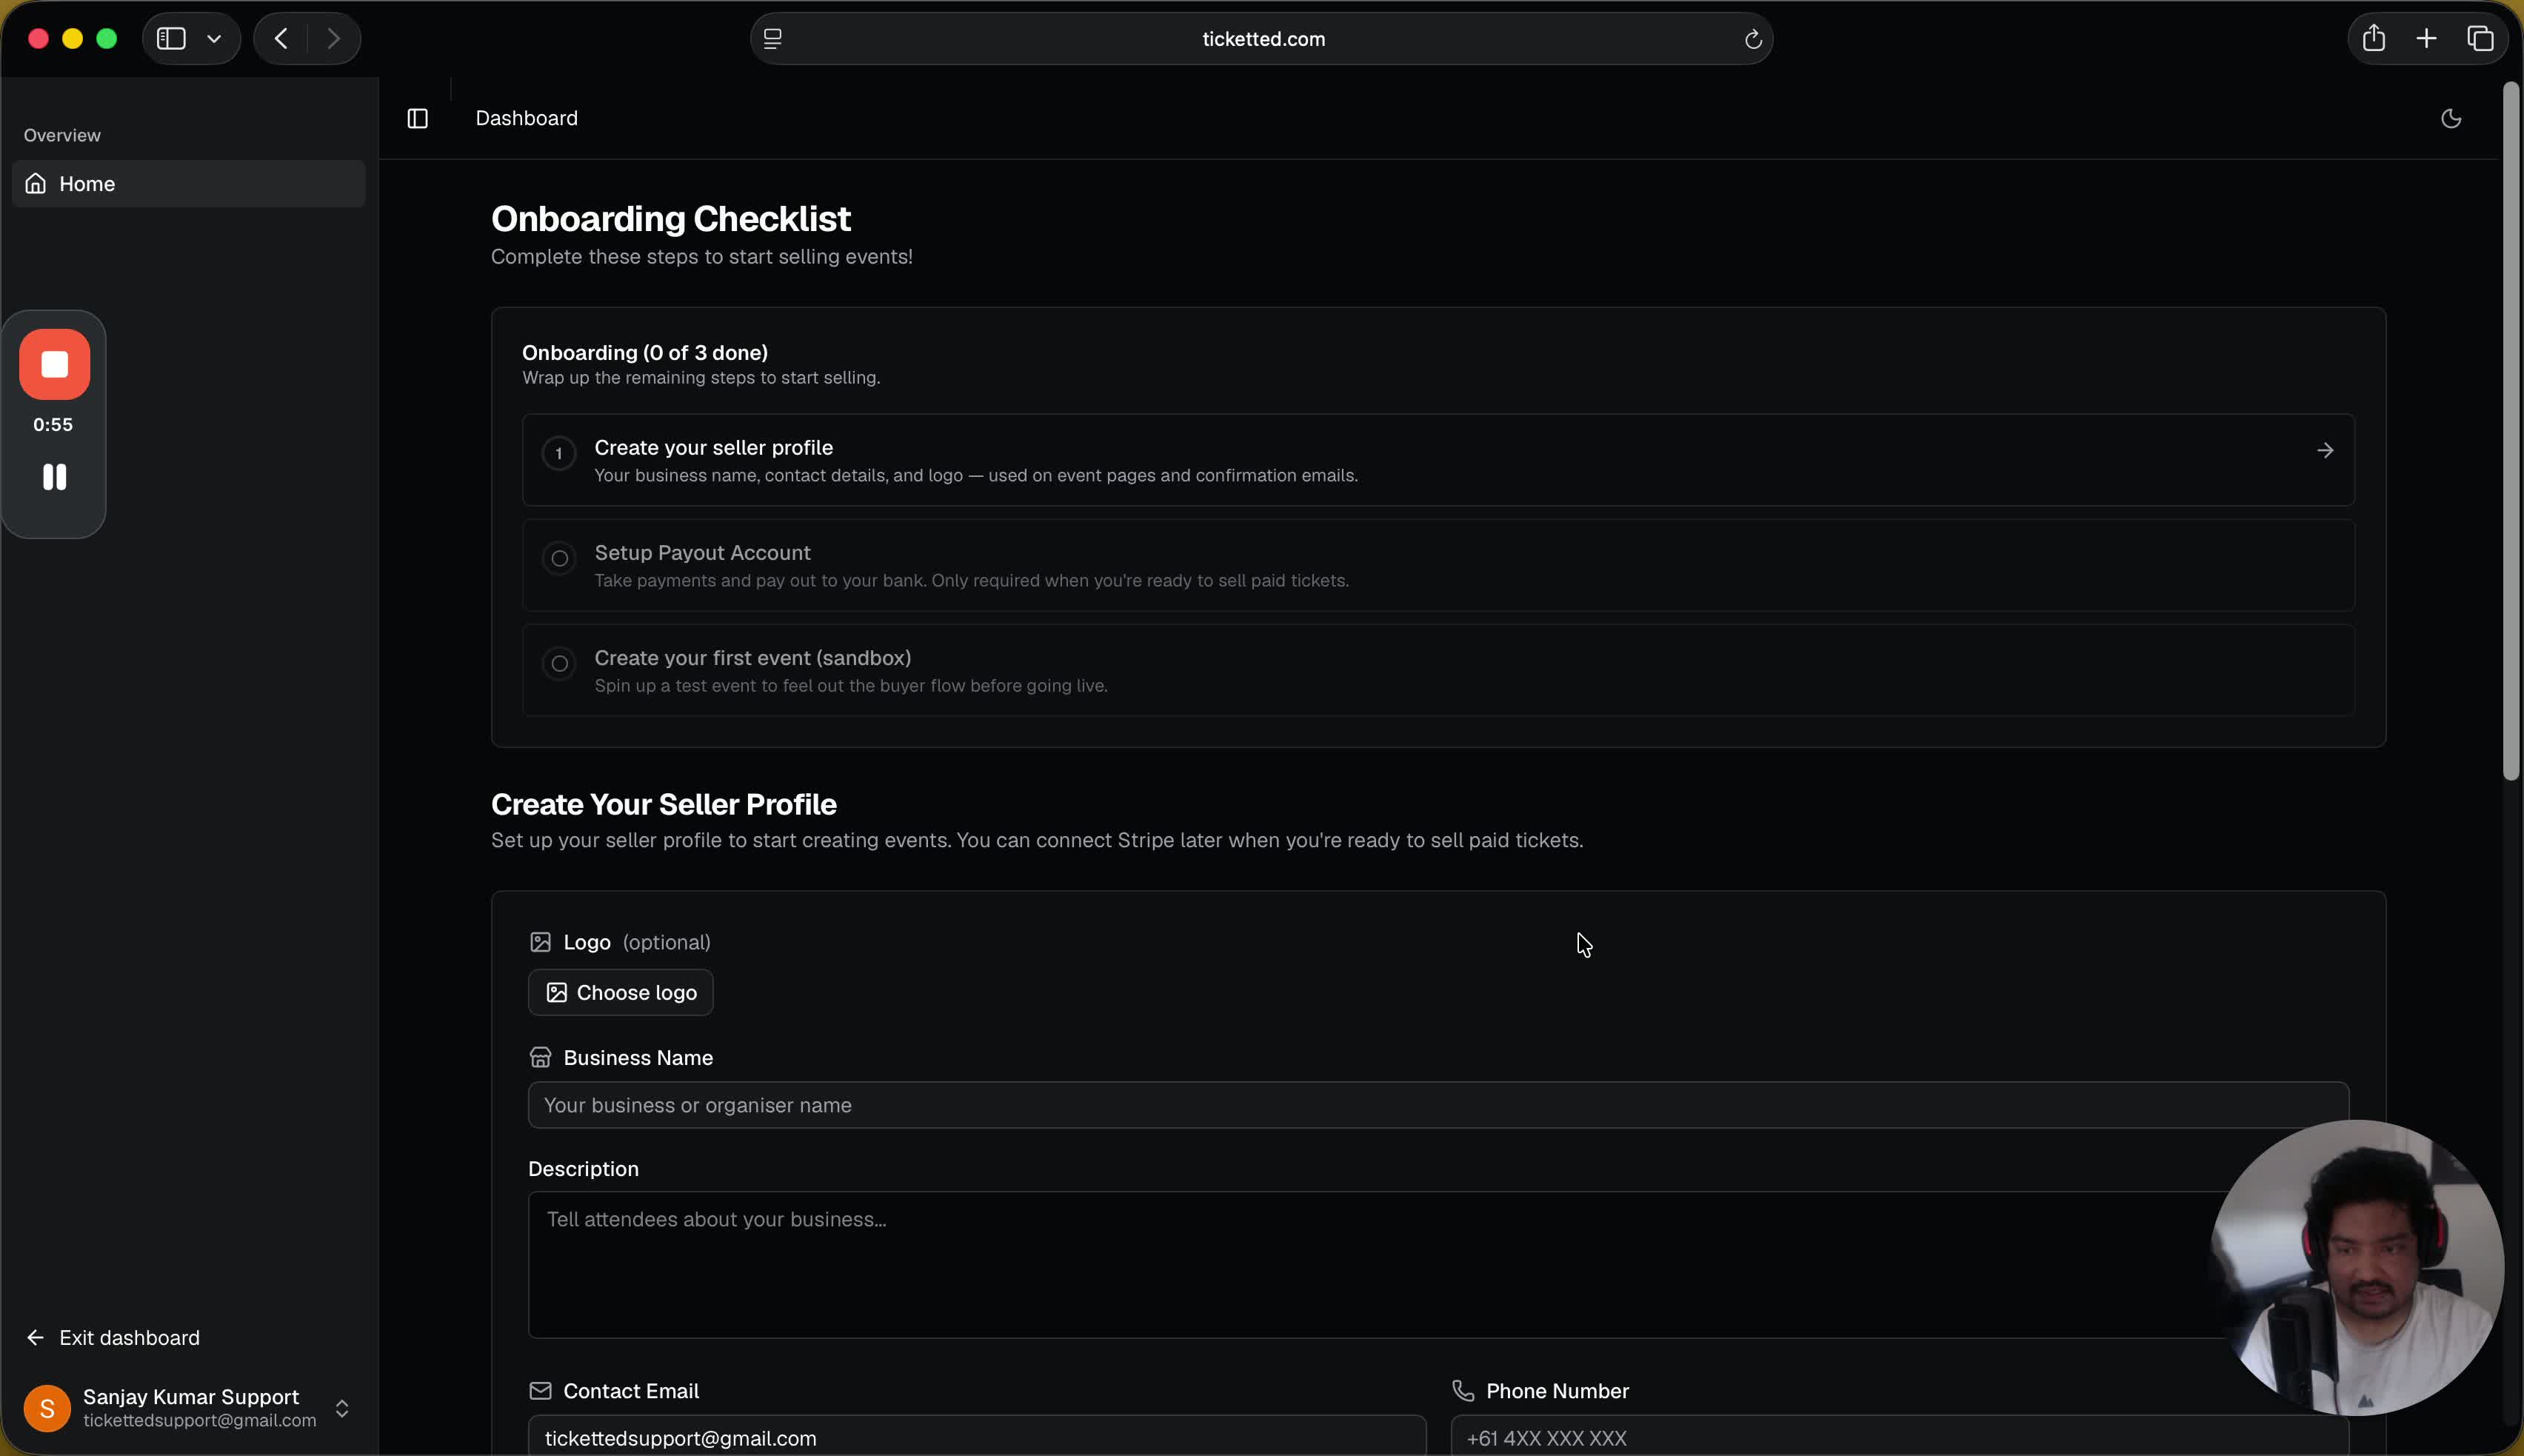Switch theme with the moon icon
The width and height of the screenshot is (2524, 1456).
(x=2451, y=119)
